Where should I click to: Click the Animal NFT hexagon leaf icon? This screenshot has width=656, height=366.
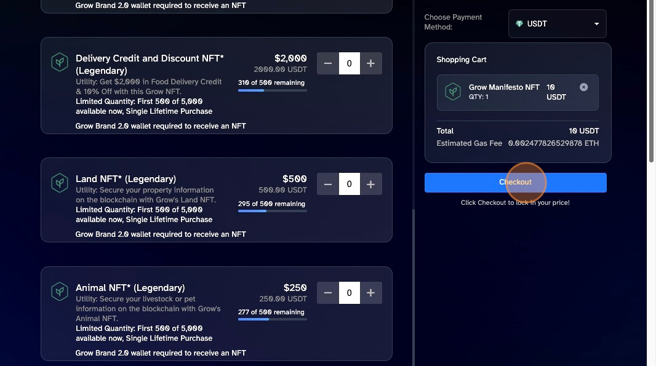point(60,291)
